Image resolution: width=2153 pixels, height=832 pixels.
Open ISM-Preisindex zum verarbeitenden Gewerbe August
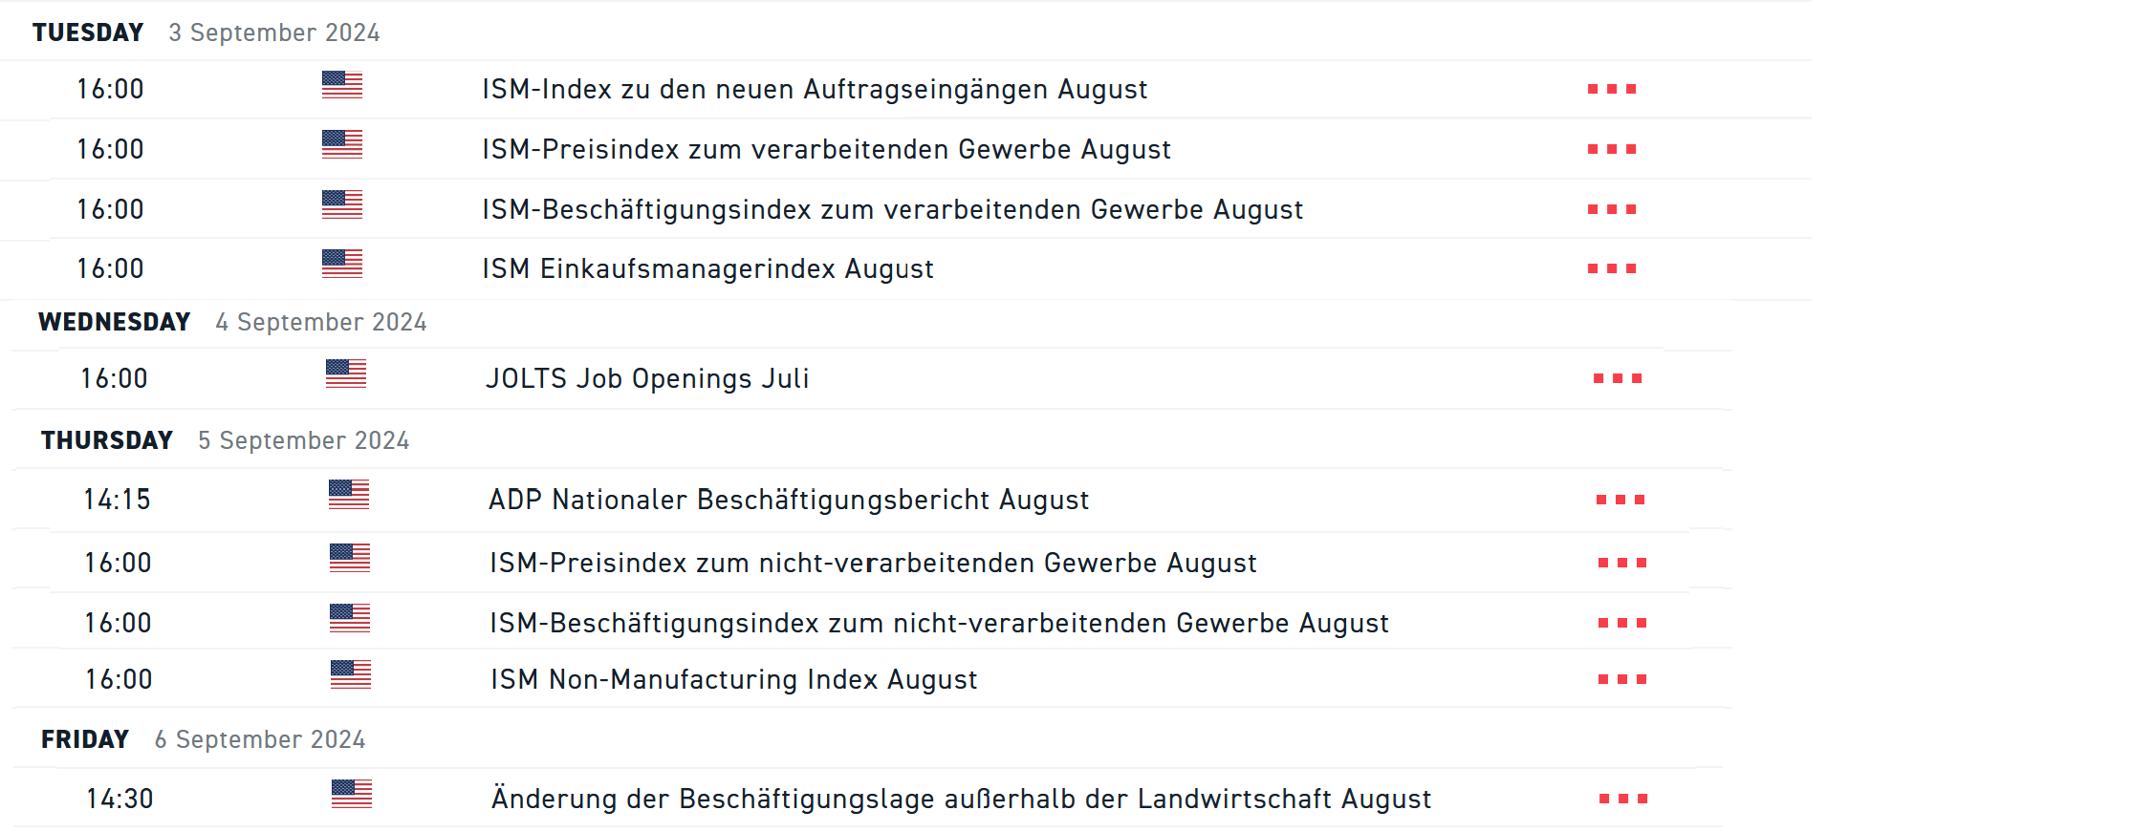point(826,150)
